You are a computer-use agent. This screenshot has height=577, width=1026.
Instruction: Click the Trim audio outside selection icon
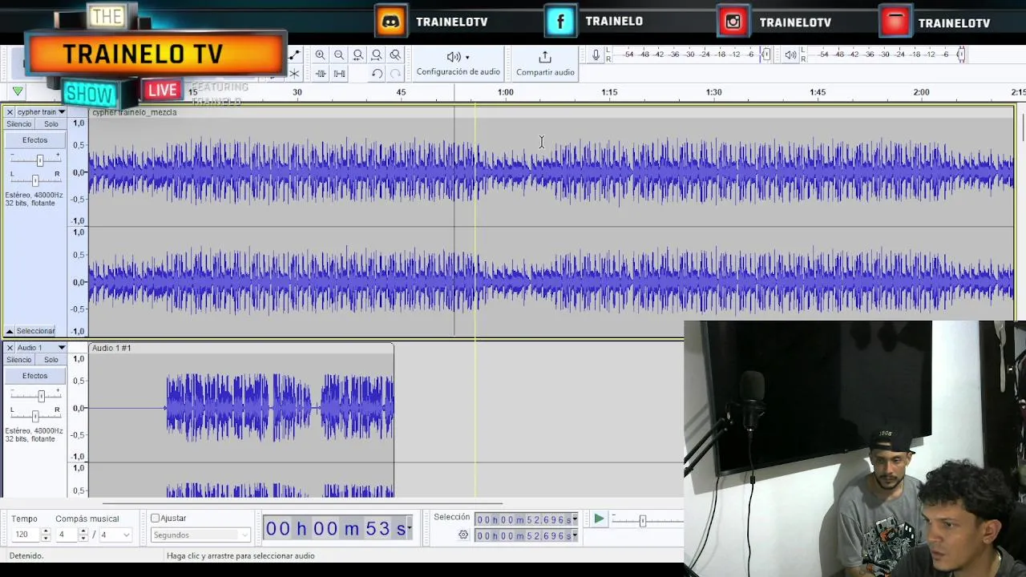320,74
